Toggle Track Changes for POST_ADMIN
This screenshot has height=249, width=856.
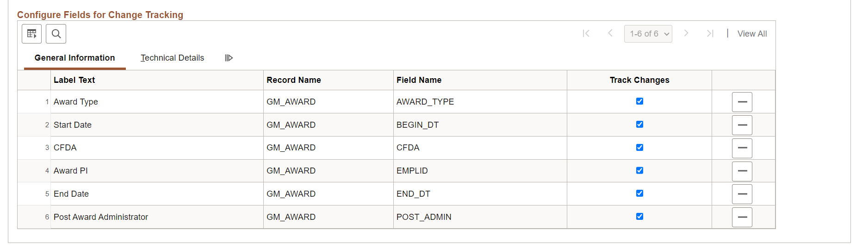(639, 217)
